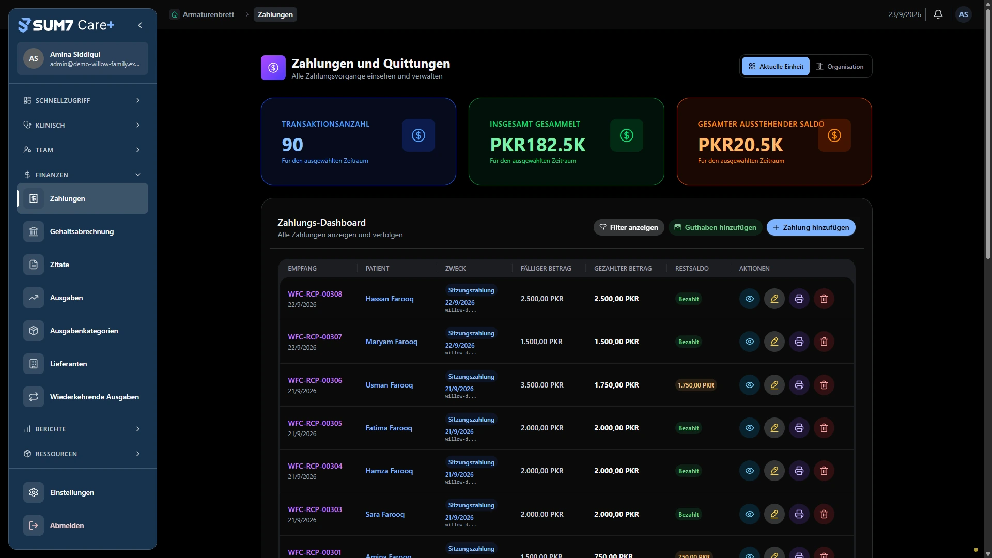
Task: Expand the Team section
Action: click(83, 150)
